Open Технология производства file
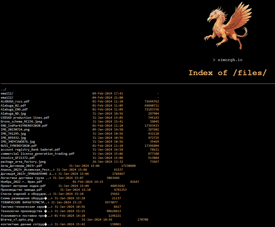 pyautogui.click(x=27, y=211)
